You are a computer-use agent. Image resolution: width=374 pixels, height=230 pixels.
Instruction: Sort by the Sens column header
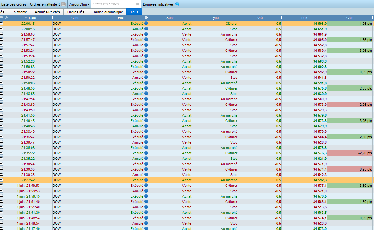click(x=170, y=18)
